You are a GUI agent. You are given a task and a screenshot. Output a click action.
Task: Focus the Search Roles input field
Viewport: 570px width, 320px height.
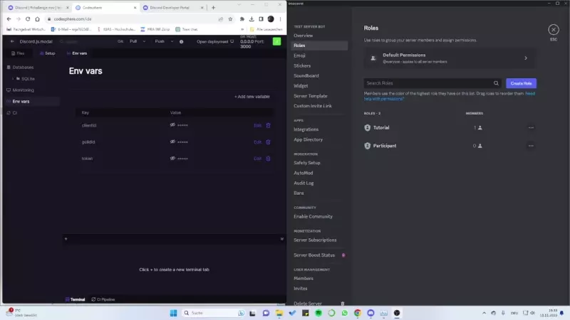click(x=426, y=83)
